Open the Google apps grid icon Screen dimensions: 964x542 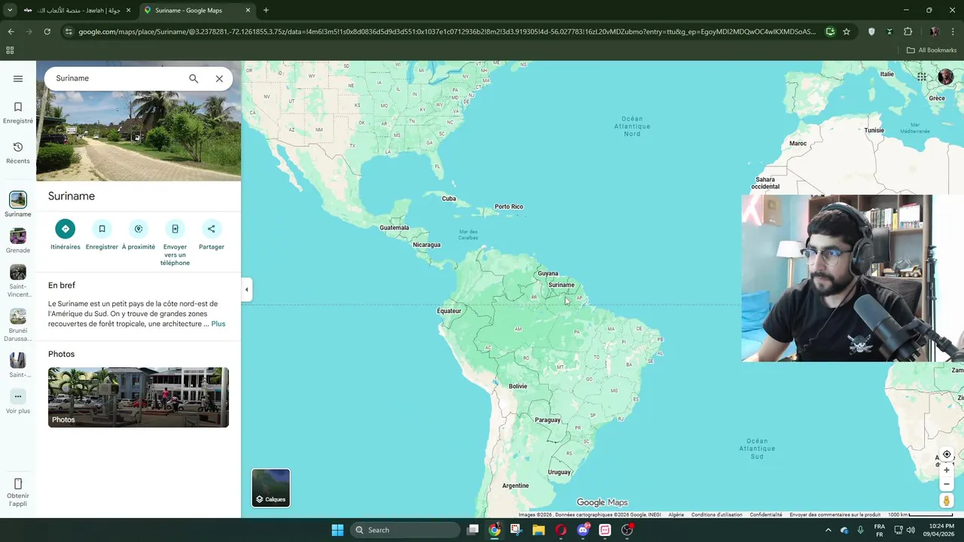[922, 77]
